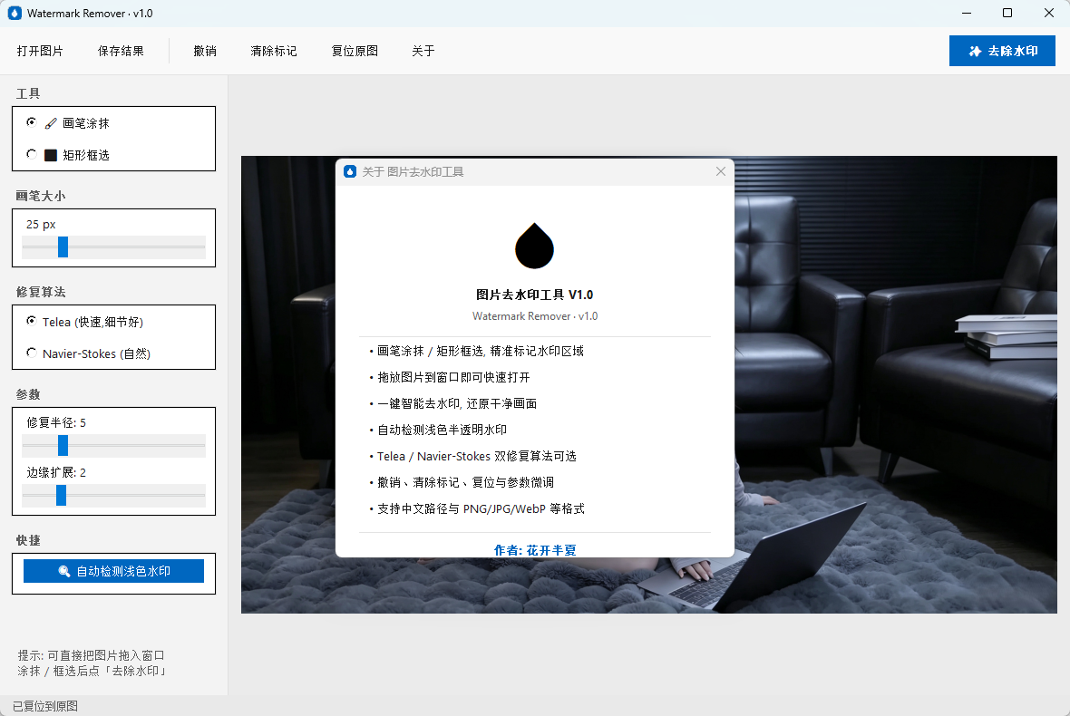Click the 修复半径: 5 label
Screen dimensions: 1070x716
tap(56, 422)
